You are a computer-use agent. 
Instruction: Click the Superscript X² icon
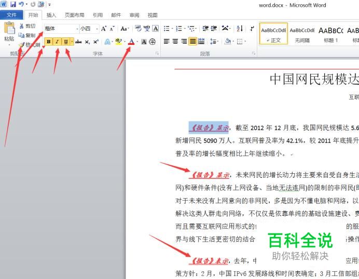click(x=95, y=41)
